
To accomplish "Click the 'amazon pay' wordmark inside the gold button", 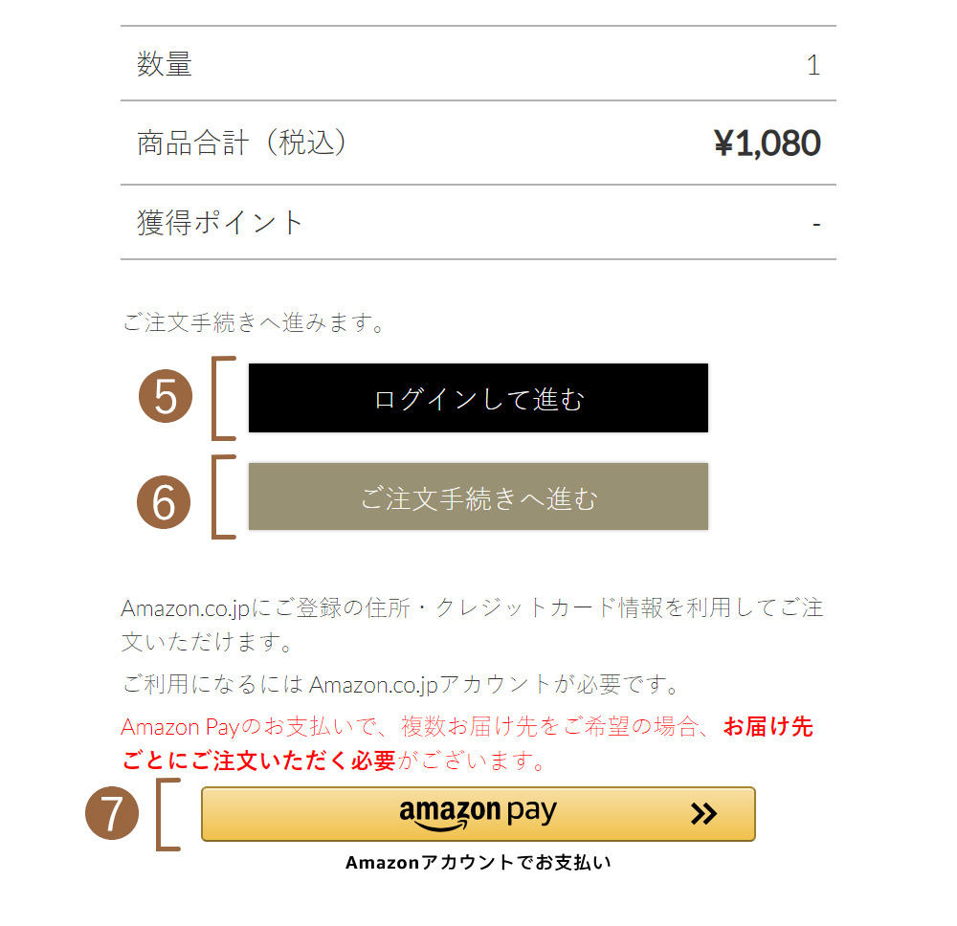I will point(476,811).
